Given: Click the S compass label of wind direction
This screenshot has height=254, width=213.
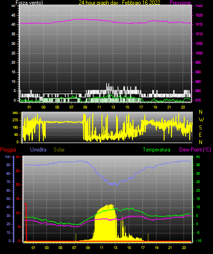Looking at the screenshot, I should pos(200,128).
